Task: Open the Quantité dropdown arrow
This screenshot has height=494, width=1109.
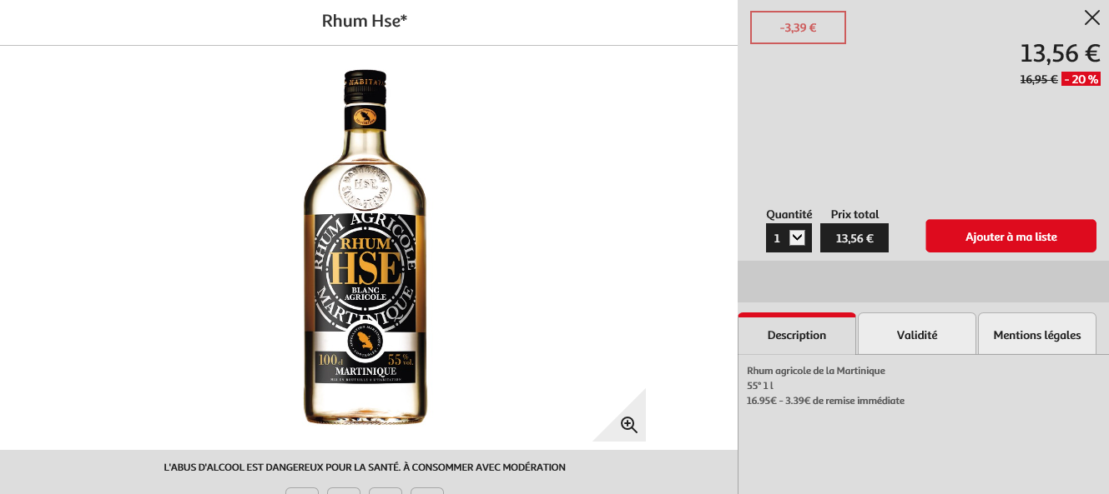Action: (x=797, y=237)
